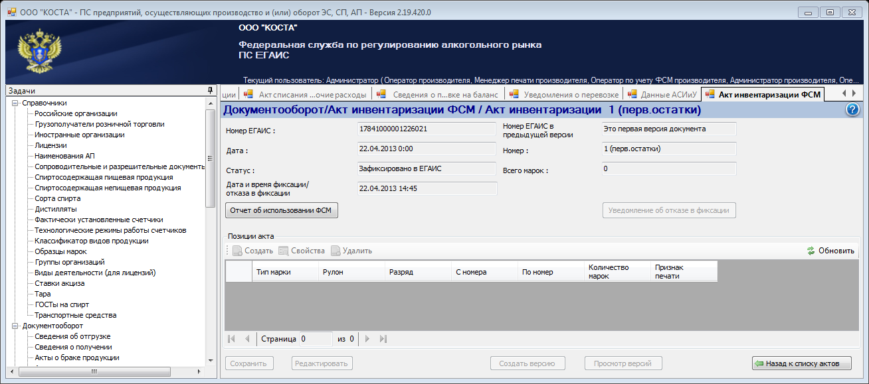Click the application icon in the title bar
This screenshot has width=869, height=384.
click(11, 11)
